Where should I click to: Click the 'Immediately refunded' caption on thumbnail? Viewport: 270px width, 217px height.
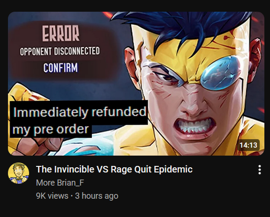point(80,112)
